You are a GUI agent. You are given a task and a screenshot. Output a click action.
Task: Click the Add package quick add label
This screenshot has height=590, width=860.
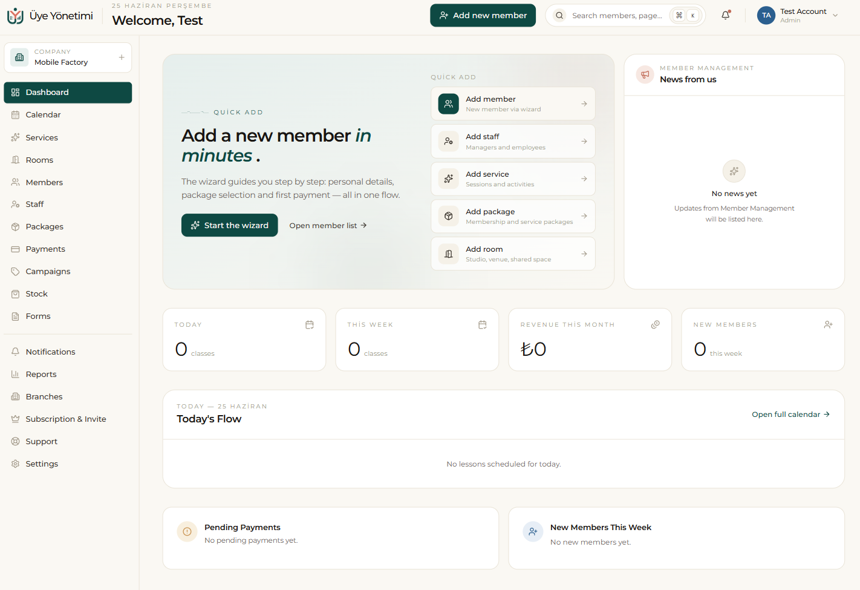click(490, 212)
